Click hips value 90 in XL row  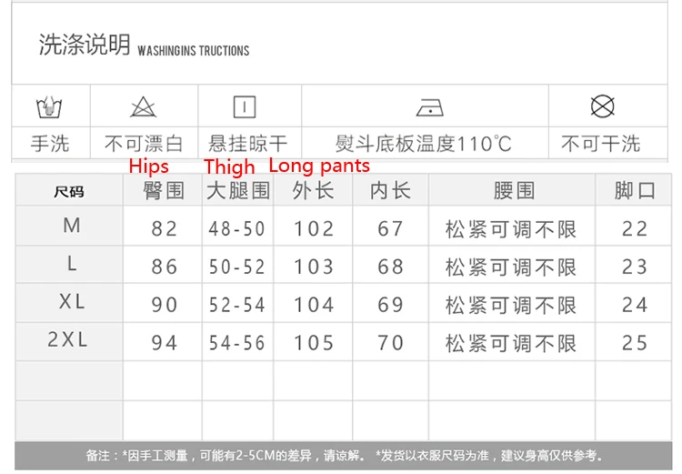click(164, 305)
